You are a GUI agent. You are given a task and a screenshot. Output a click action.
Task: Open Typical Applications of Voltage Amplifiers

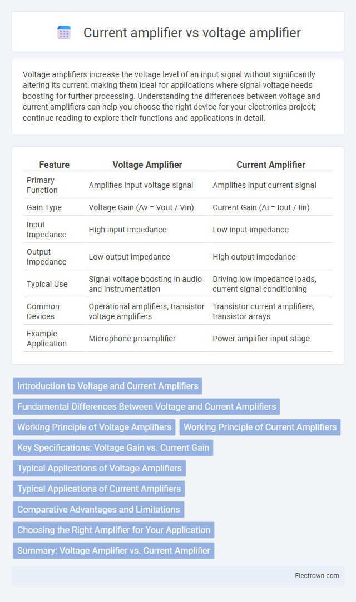click(x=100, y=468)
